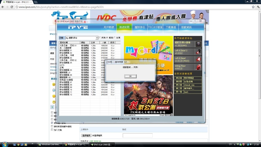Click the ad info icon on game banner
Viewport: 261px width, 147px height.
pyautogui.click(x=172, y=115)
